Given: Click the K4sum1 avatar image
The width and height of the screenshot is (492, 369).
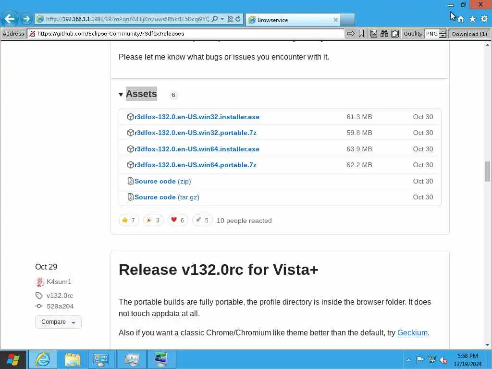Looking at the screenshot, I should pyautogui.click(x=39, y=282).
